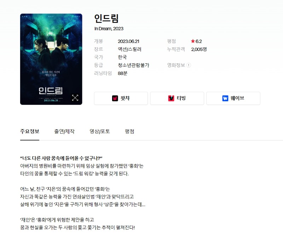The height and width of the screenshot is (234, 283).
Task: Click the 인드림 movie poster thumbnail
Action: click(51, 59)
